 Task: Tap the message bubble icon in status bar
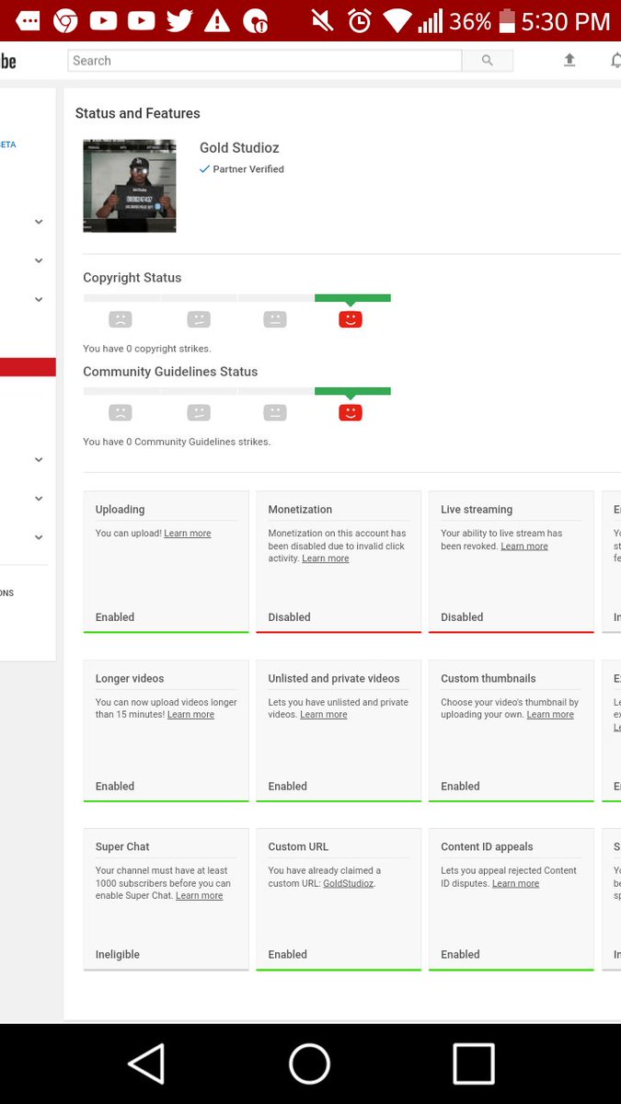tap(28, 20)
